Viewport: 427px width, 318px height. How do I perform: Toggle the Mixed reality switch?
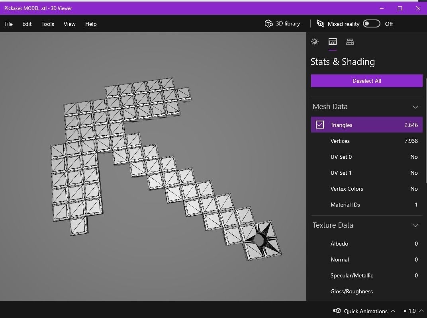coord(371,24)
